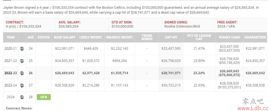Image resolution: width=271 pixels, height=111 pixels.
Task: Click the 2023-24 season year cell
Action: click(10, 85)
